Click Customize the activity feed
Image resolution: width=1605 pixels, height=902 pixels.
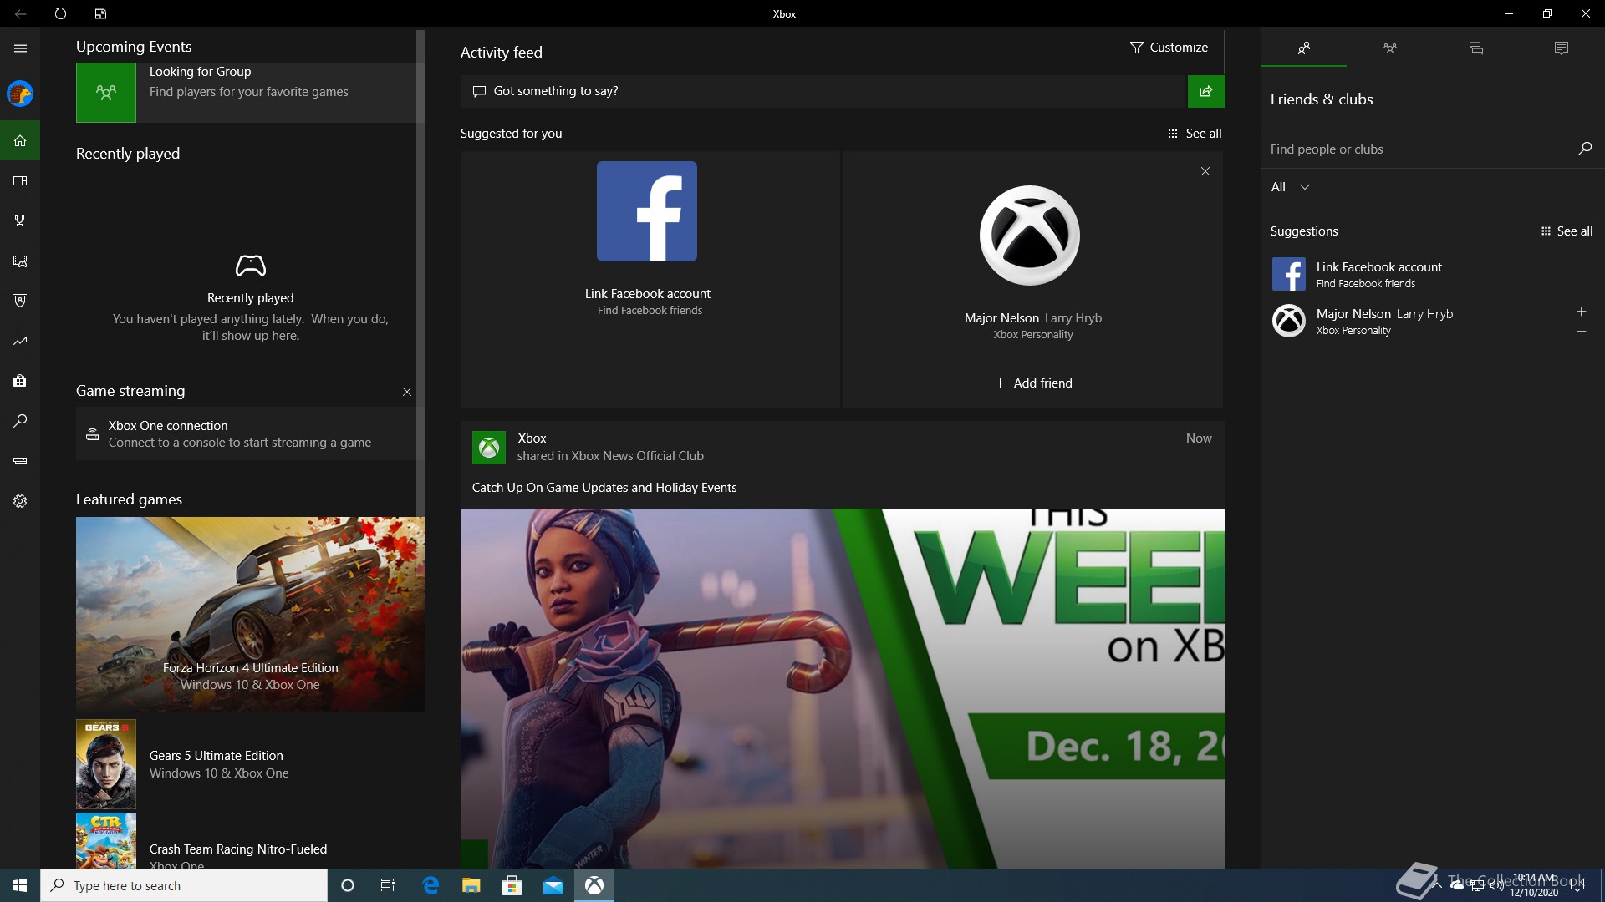click(x=1169, y=48)
